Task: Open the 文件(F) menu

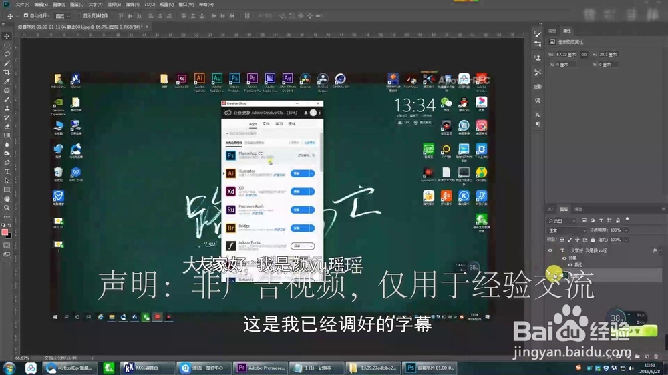Action: click(23, 4)
